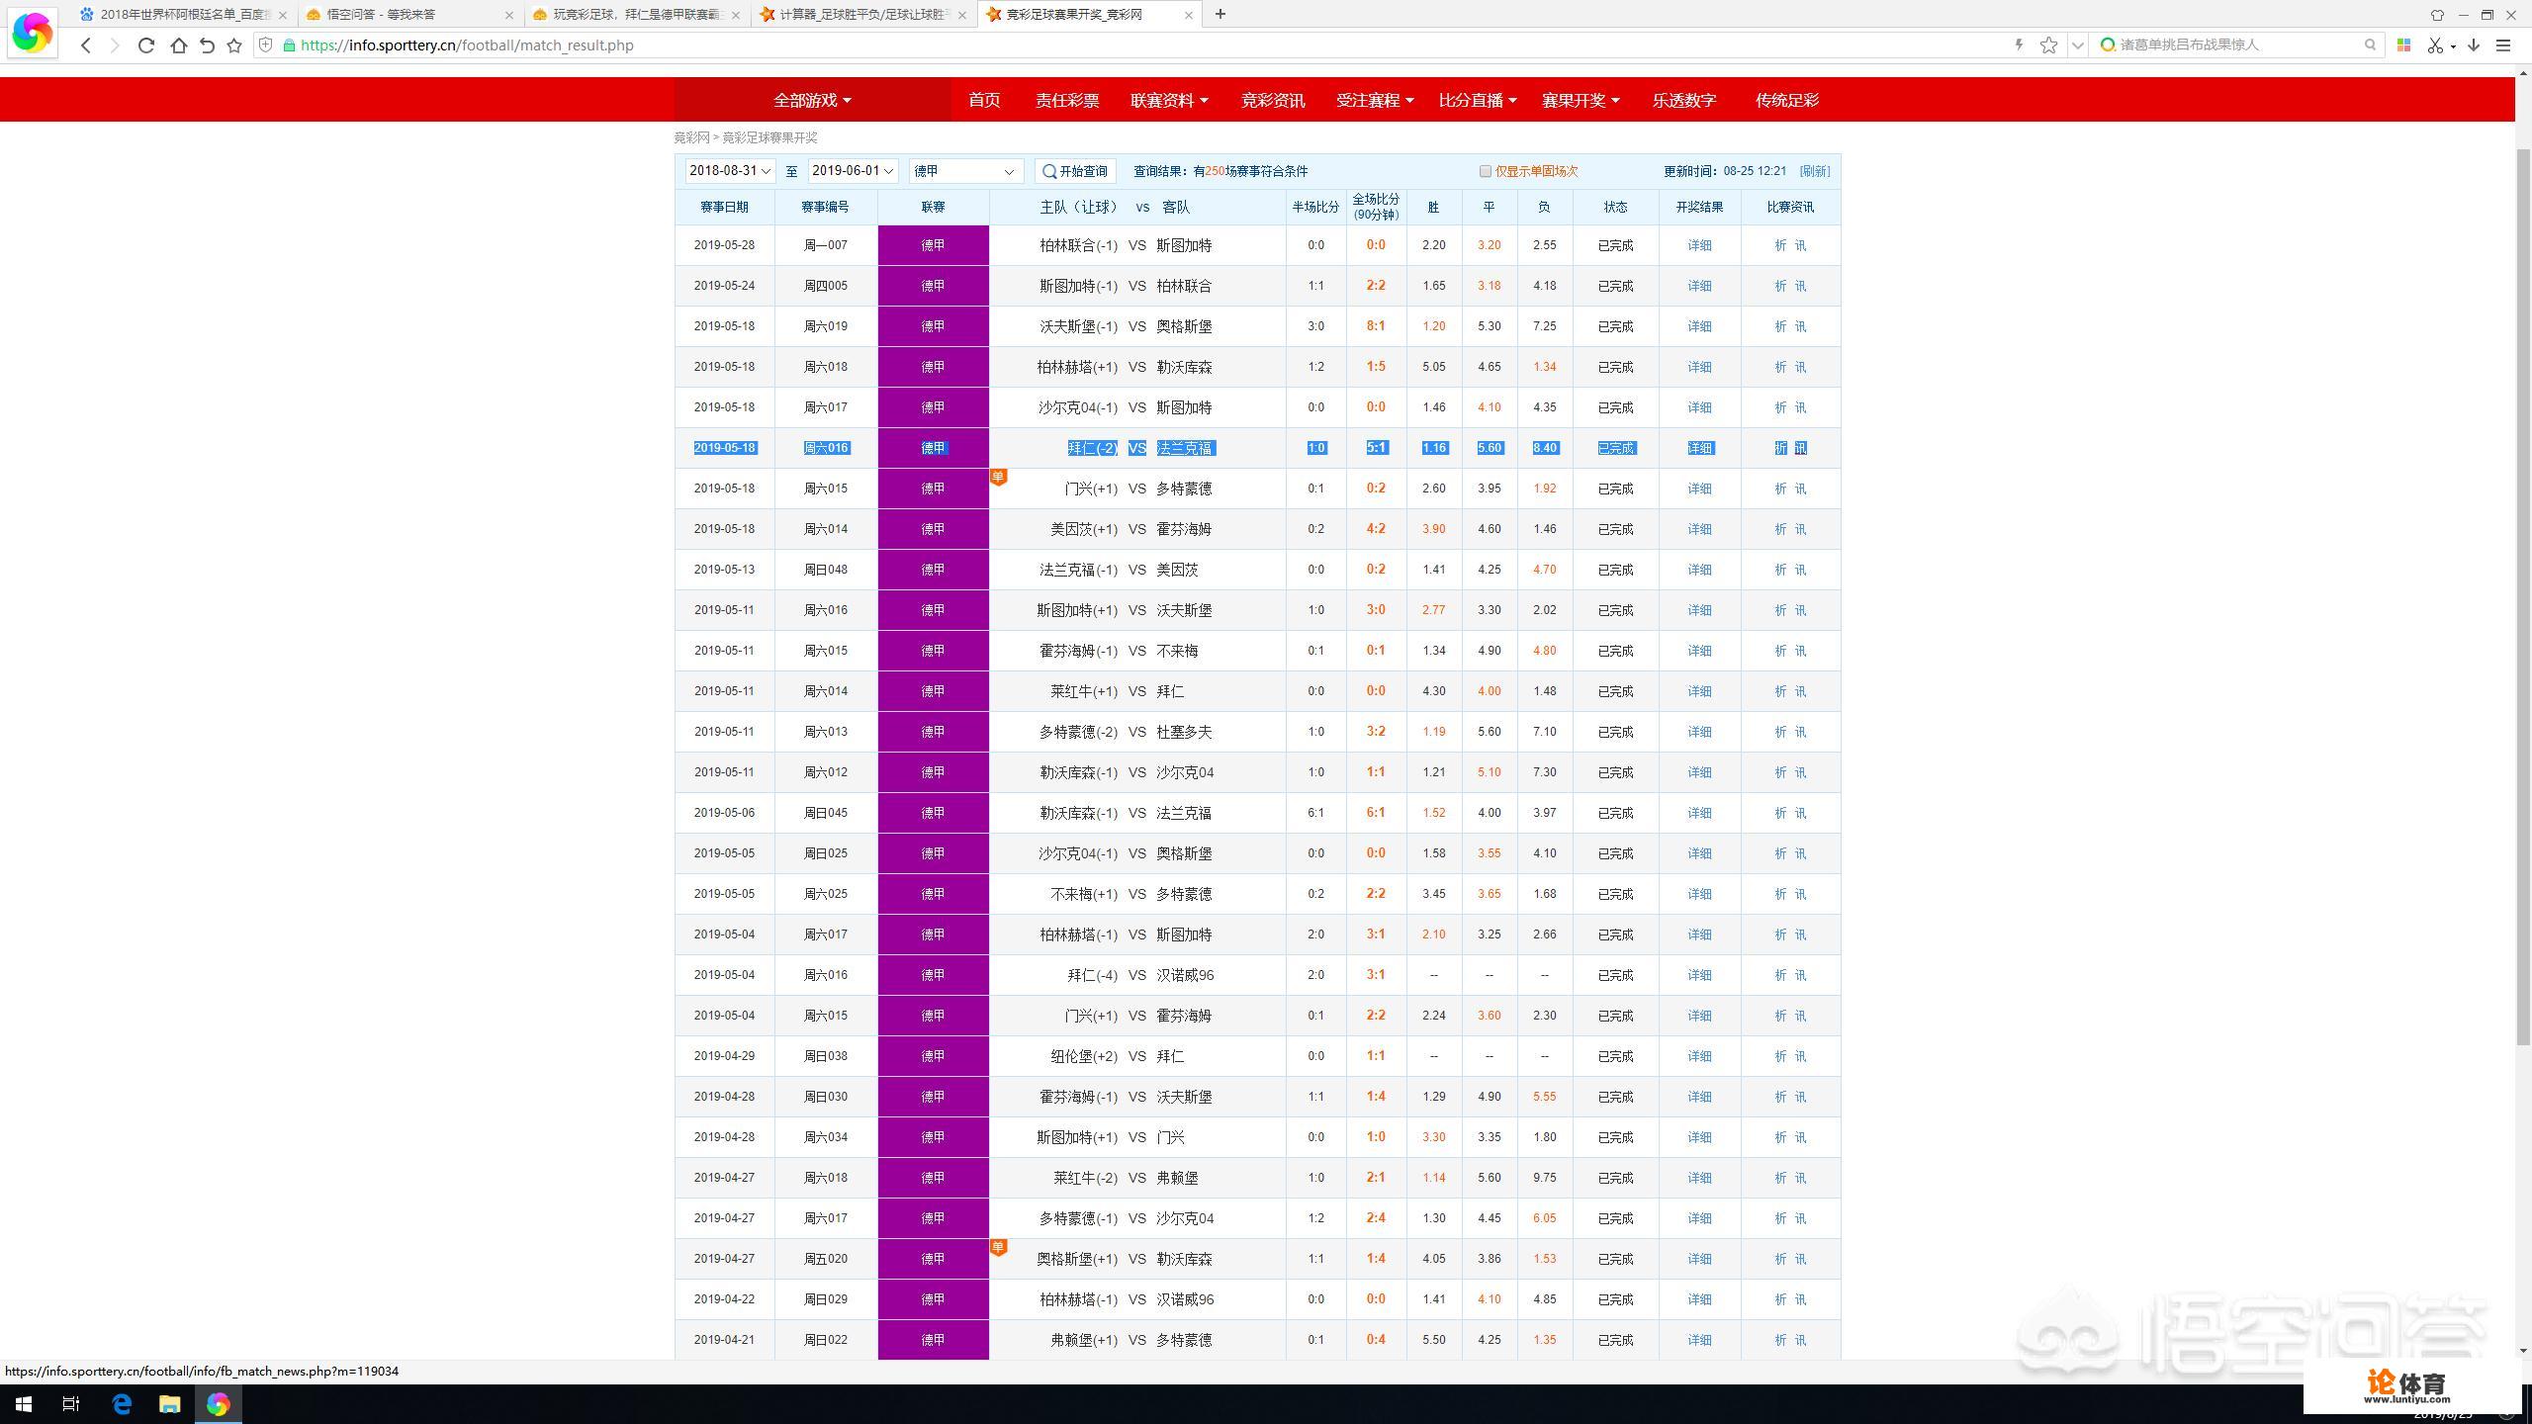Click the 单 badge on the 奥格斯堡 vs 勒沃库森 row
This screenshot has height=1424, width=2532.
pyautogui.click(x=998, y=1248)
